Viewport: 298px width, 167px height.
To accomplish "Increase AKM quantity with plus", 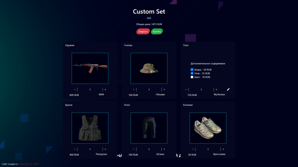I will tap(105, 89).
